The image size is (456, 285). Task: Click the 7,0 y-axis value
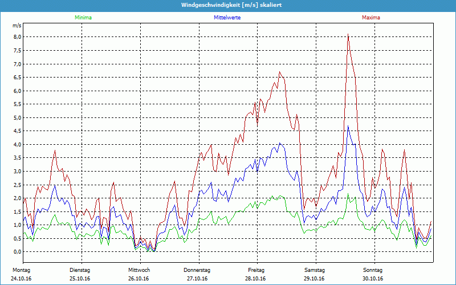click(17, 64)
